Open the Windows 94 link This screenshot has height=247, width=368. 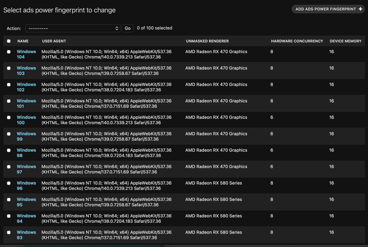pyautogui.click(x=27, y=219)
